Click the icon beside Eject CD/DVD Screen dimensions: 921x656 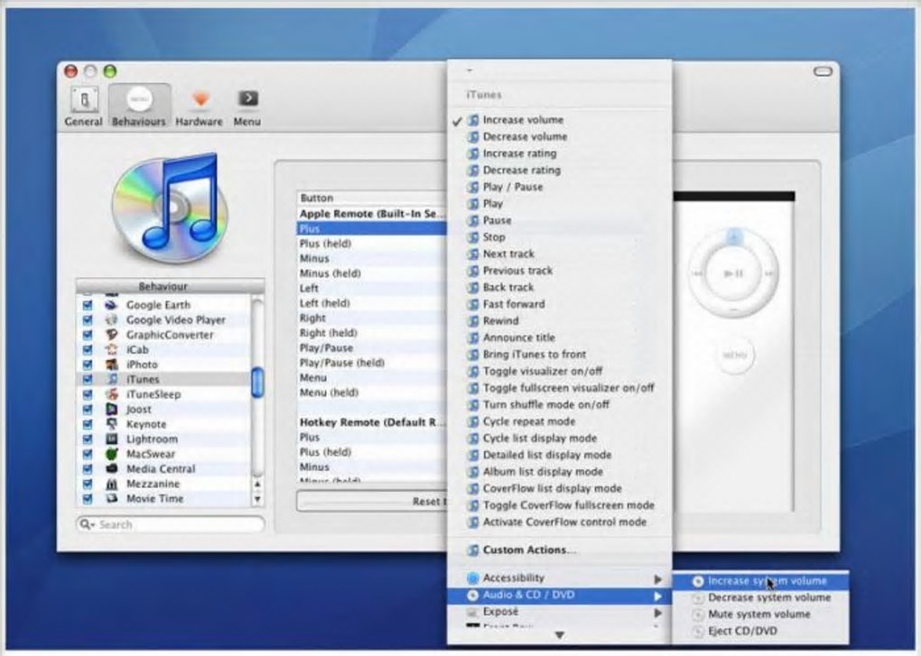click(698, 632)
